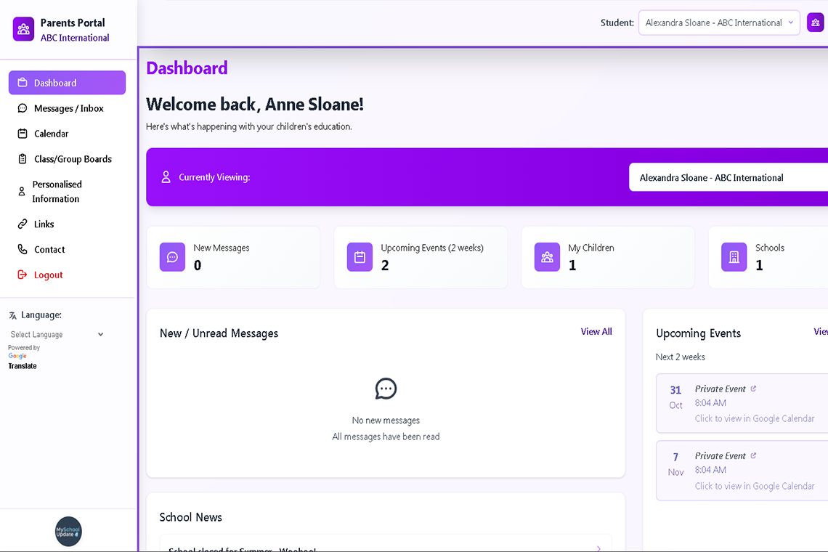The image size is (828, 552).
Task: Click the purple family icon beside student selector
Action: [815, 23]
